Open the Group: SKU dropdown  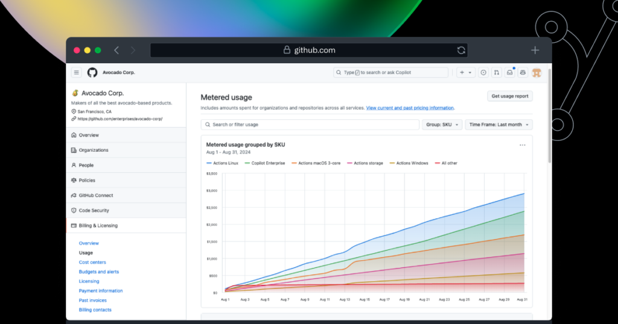click(442, 125)
